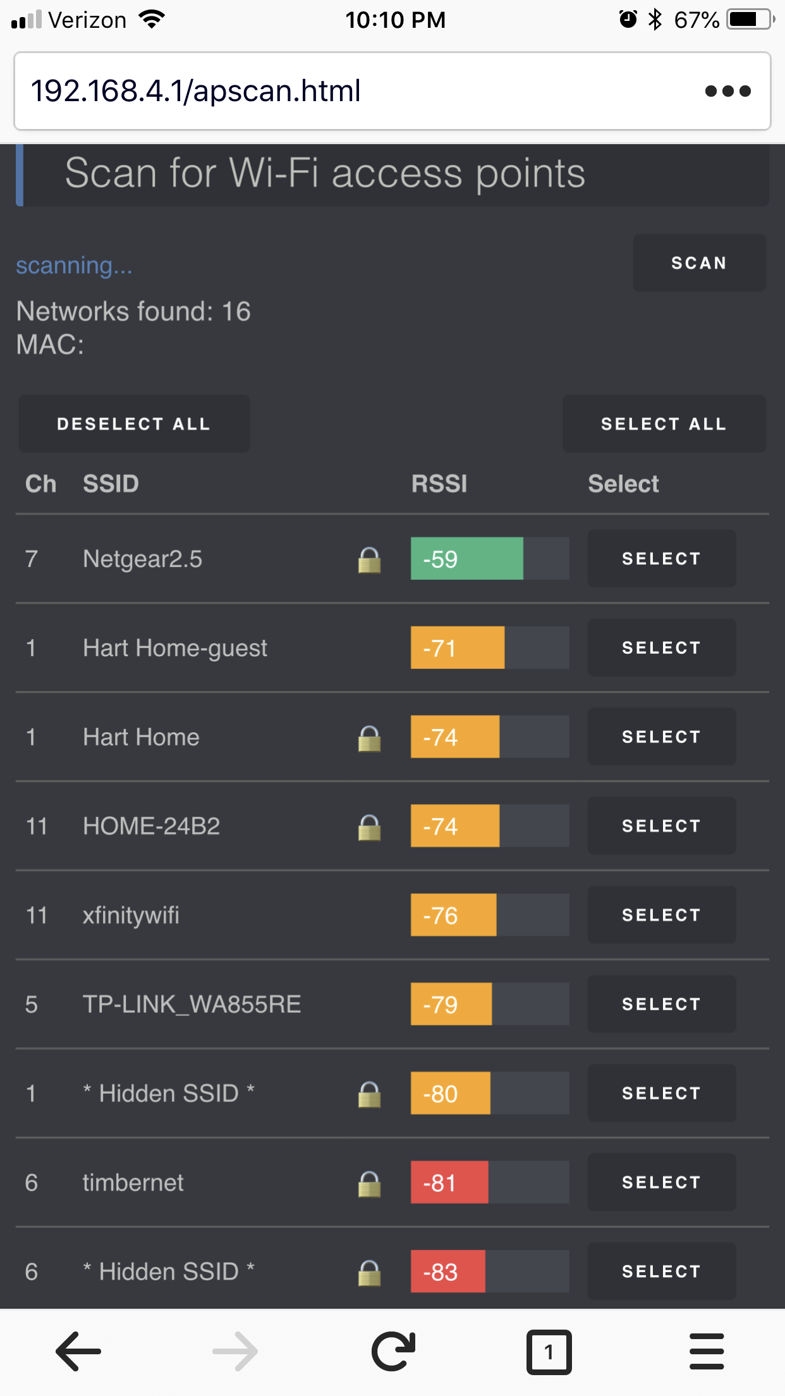Select the xfinitywifi network

pos(661,915)
